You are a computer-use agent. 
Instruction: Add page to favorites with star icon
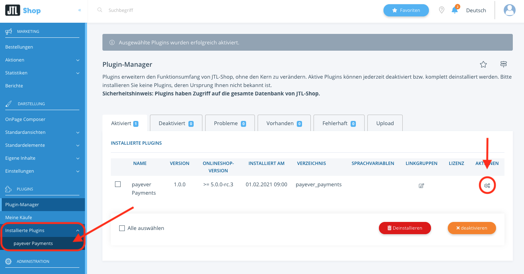(x=483, y=64)
